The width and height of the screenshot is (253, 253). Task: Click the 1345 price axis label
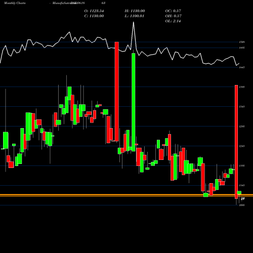click(x=242, y=107)
